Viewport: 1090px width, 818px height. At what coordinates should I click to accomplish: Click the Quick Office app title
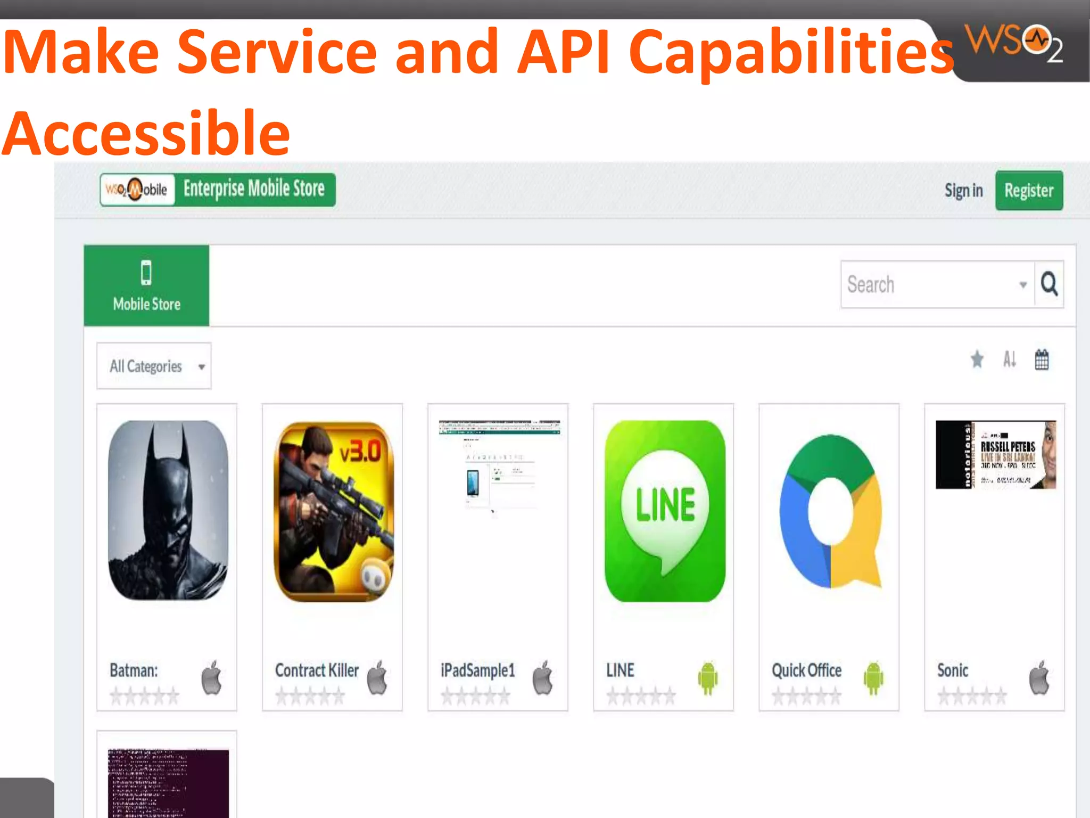[806, 670]
